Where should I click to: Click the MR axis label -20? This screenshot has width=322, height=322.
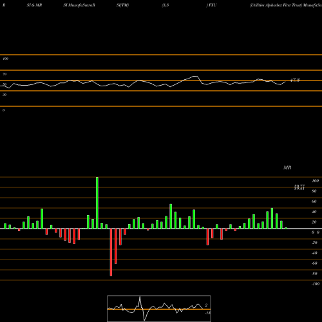coord(314,243)
